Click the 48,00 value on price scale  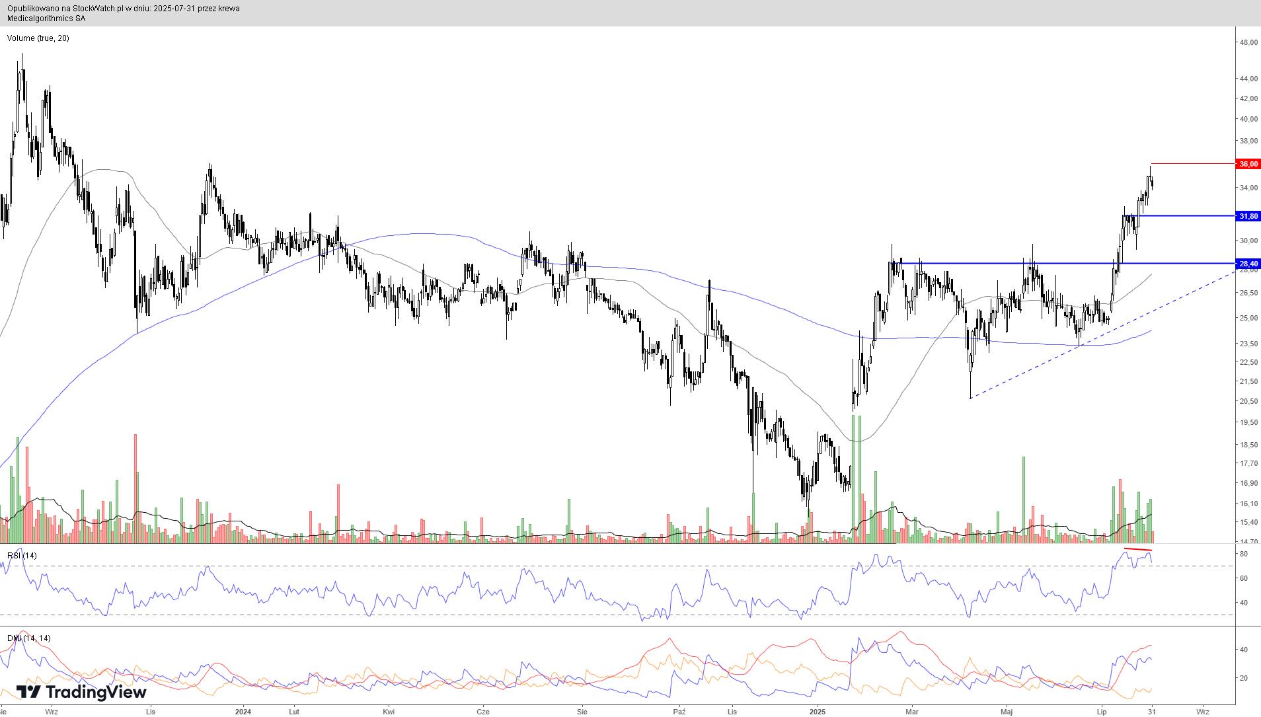click(x=1248, y=43)
